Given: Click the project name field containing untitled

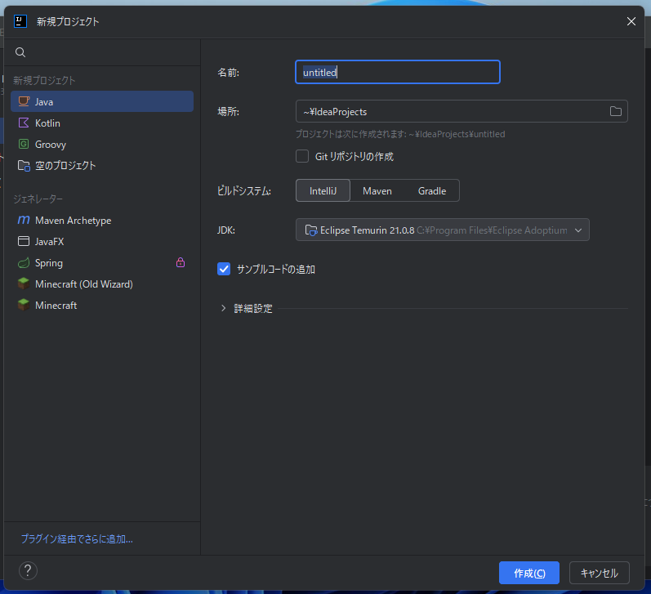Looking at the screenshot, I should point(397,72).
